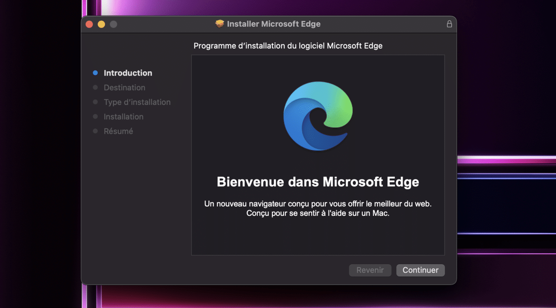Click the gray bullet beside Résumé
Viewport: 556px width, 308px height.
95,131
